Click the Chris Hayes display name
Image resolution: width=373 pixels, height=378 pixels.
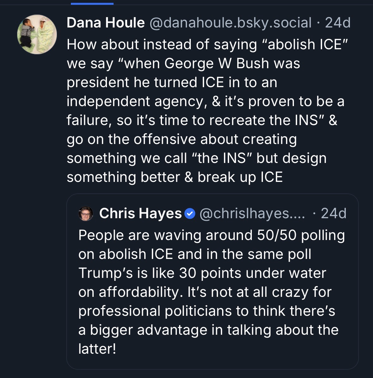140,213
